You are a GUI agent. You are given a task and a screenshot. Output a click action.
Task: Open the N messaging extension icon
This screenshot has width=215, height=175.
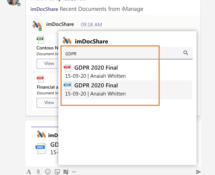66,172
